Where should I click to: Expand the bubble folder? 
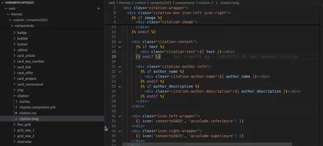click(15, 38)
